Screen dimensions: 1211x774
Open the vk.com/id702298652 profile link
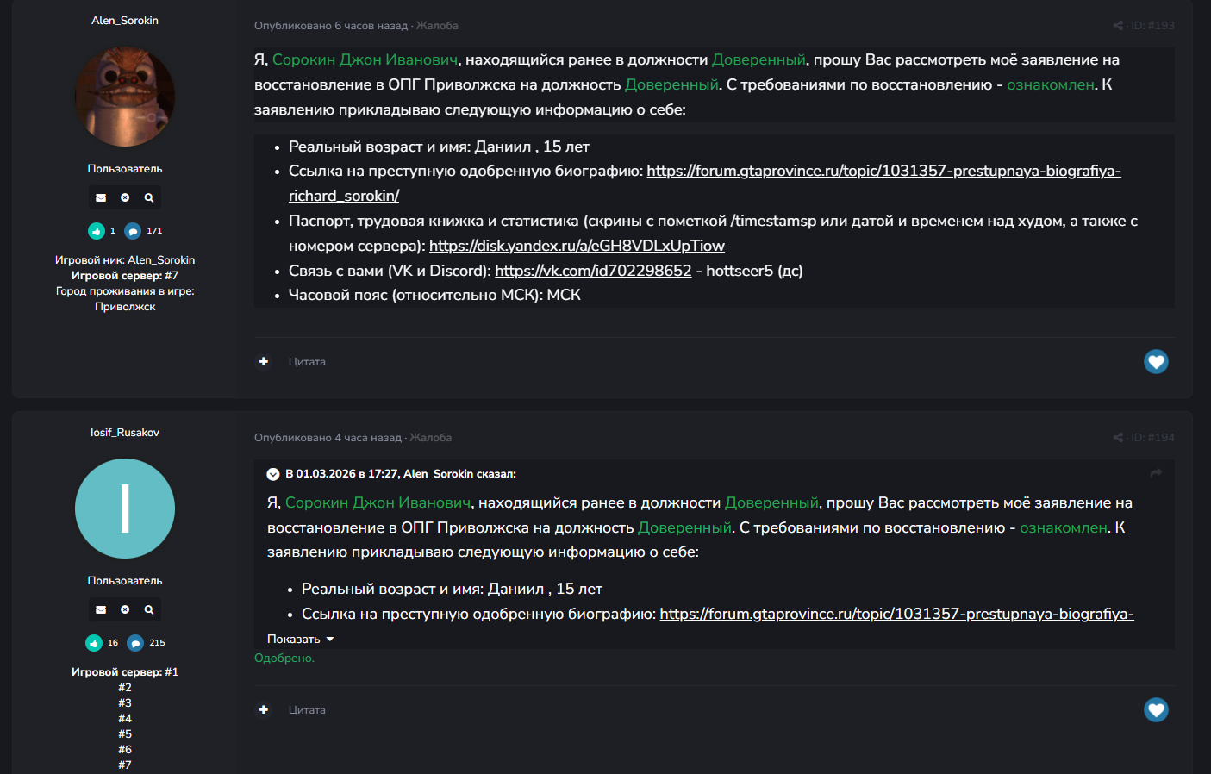click(x=593, y=272)
